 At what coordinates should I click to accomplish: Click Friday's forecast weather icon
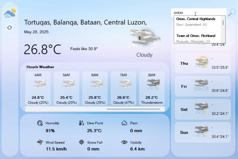(x=201, y=85)
